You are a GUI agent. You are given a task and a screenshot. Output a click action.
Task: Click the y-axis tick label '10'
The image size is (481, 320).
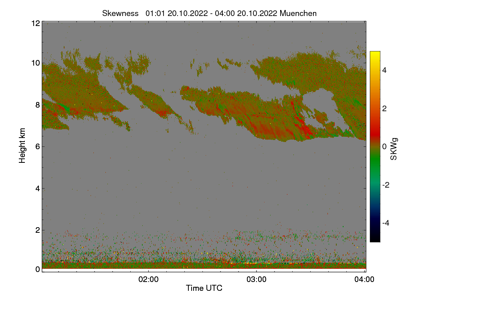coord(35,63)
